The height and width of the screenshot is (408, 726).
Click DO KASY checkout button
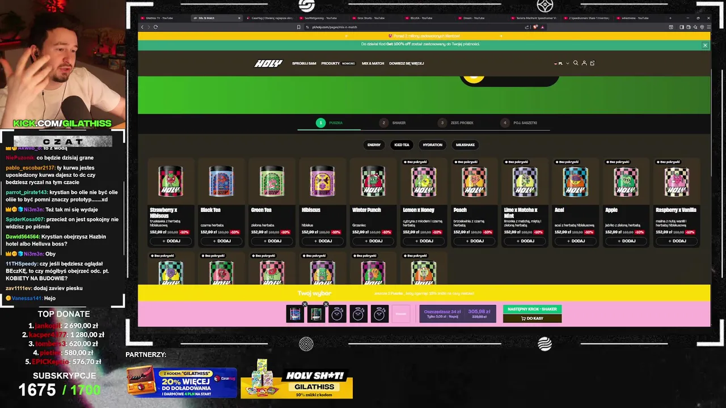[x=532, y=318]
